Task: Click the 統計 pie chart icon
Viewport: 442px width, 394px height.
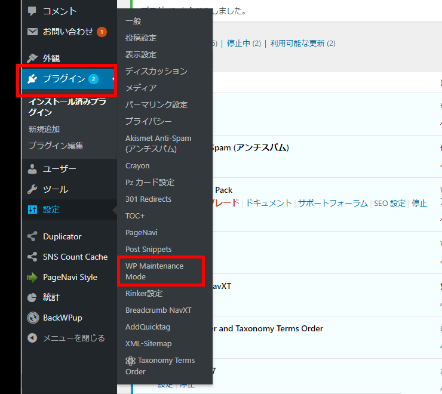Action: [32, 297]
